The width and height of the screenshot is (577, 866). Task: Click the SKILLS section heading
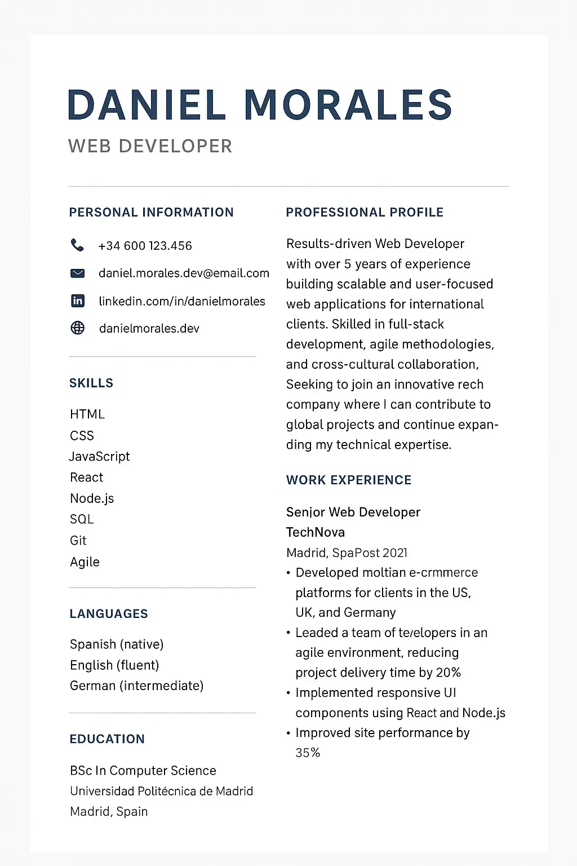click(x=91, y=383)
